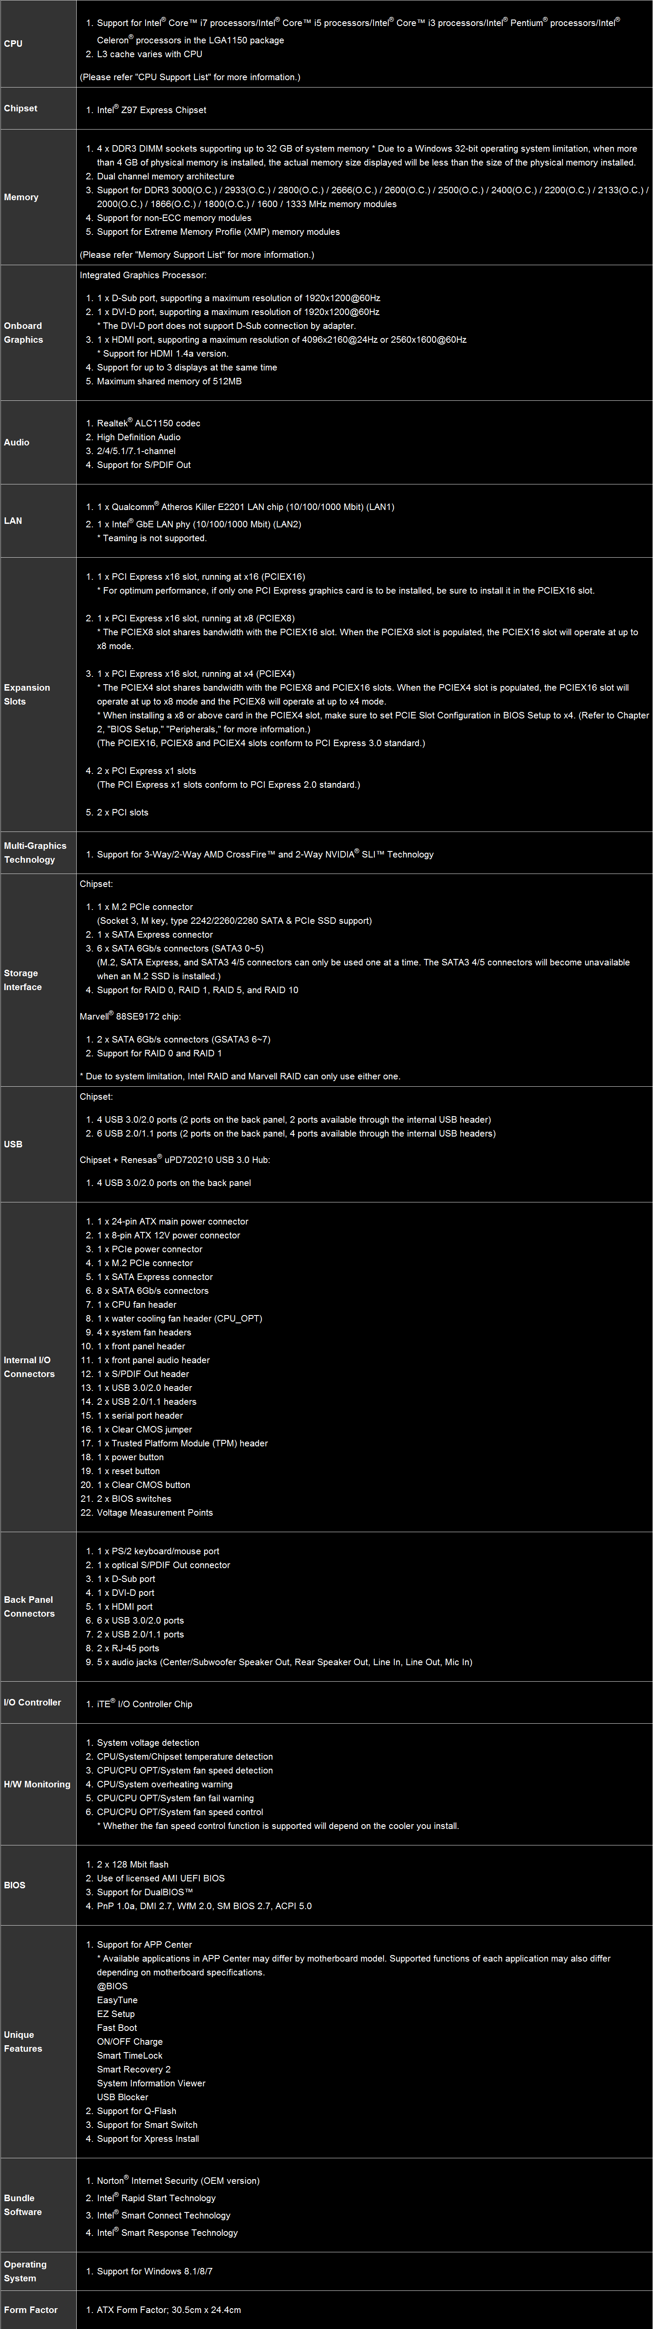Click the optical S/PDIF Out connector line
The width and height of the screenshot is (653, 2329).
point(164,1565)
